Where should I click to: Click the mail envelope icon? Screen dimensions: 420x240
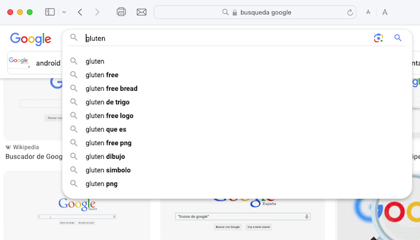pos(141,12)
